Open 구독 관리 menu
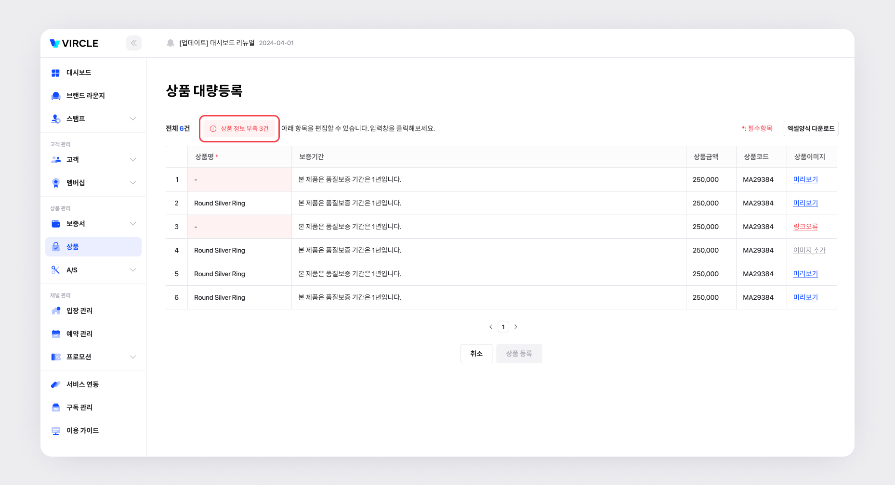895x485 pixels. click(x=93, y=408)
